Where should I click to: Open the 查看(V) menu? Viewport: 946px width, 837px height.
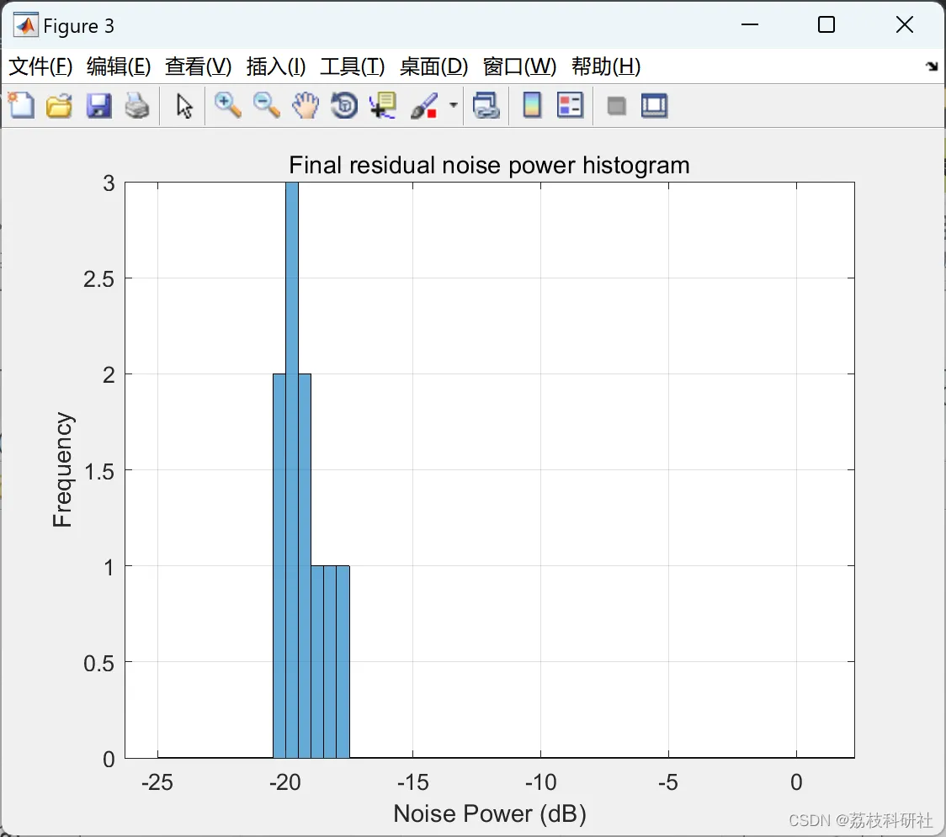[198, 66]
